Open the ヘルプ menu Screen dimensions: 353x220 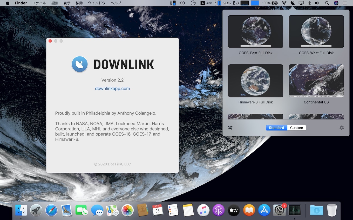116,3
